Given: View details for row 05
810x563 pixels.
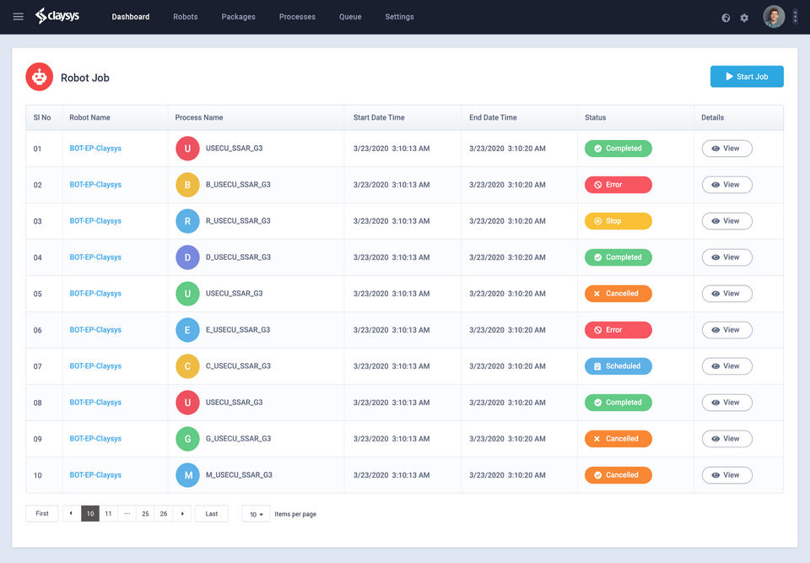Looking at the screenshot, I should (726, 294).
